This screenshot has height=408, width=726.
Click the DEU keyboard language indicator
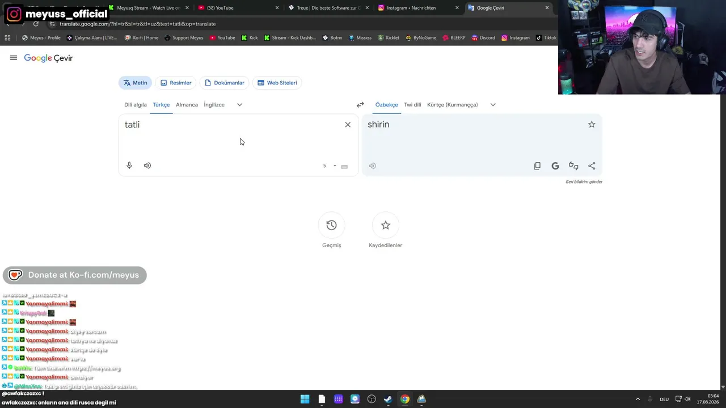coord(664,399)
